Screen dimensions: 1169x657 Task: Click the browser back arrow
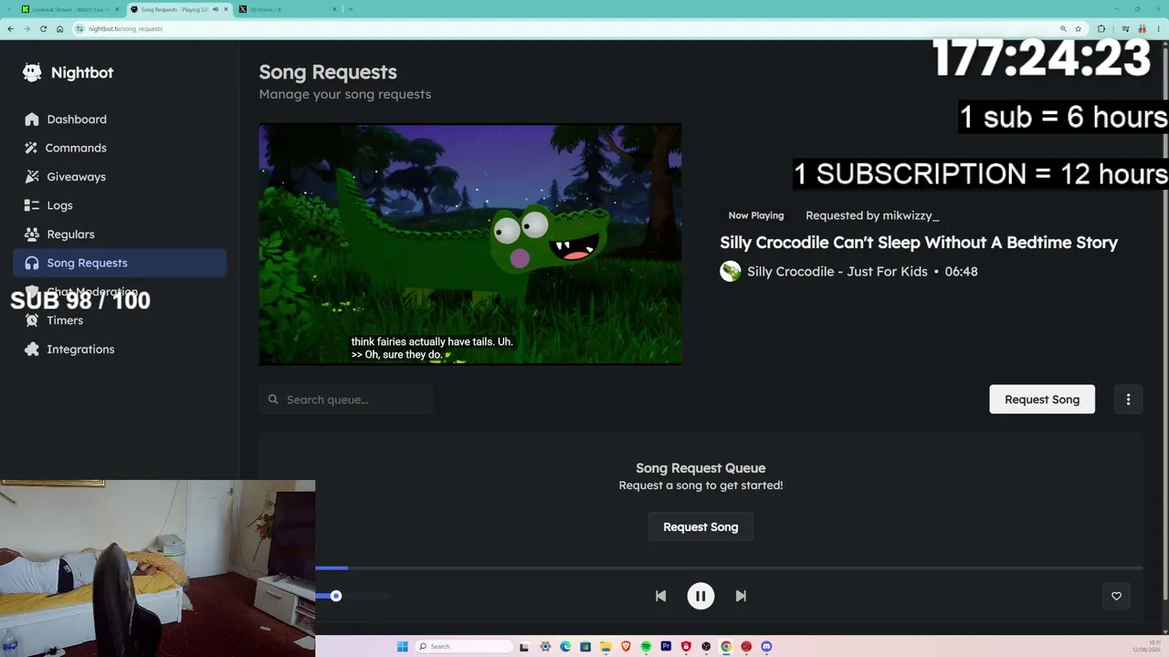pyautogui.click(x=10, y=28)
